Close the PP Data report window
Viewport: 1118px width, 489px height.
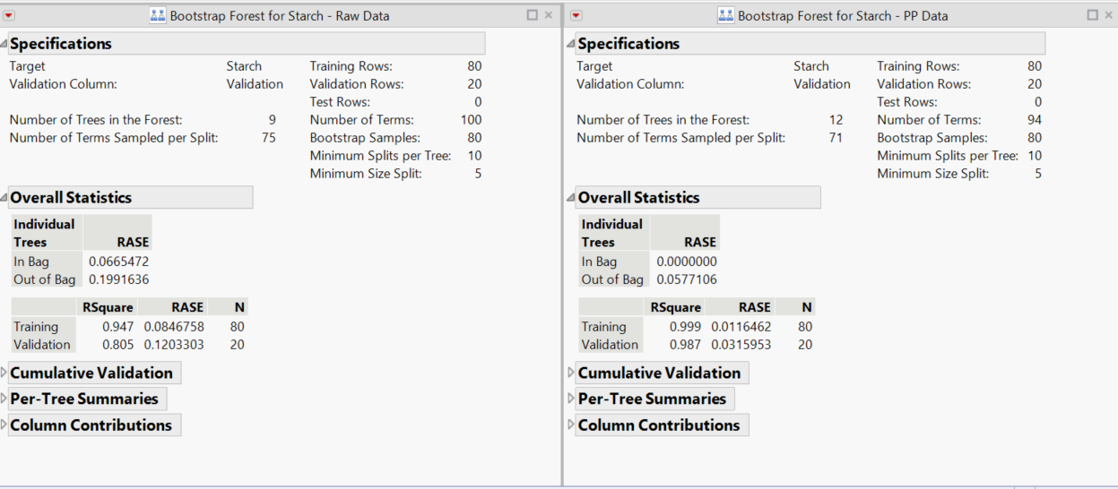(x=1108, y=15)
